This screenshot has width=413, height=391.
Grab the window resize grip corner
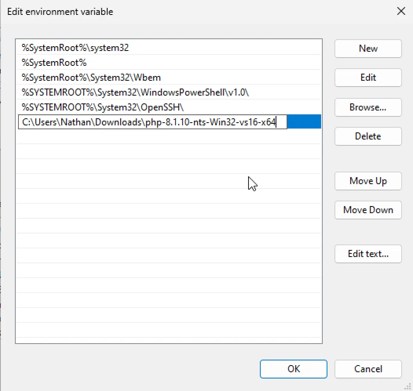coord(408,386)
